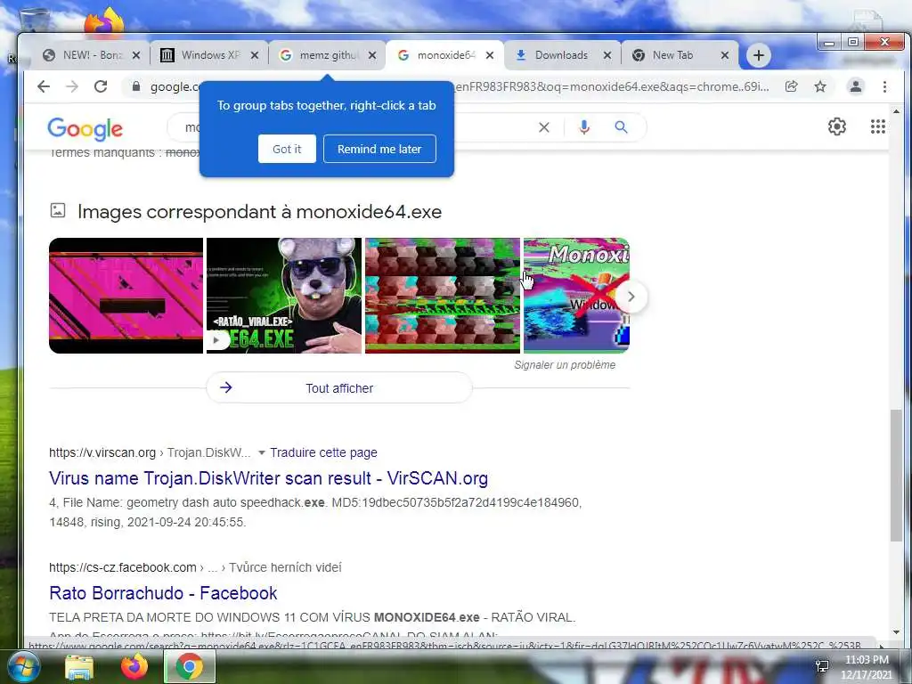
Task: Start voice search with microphone
Action: tap(584, 127)
